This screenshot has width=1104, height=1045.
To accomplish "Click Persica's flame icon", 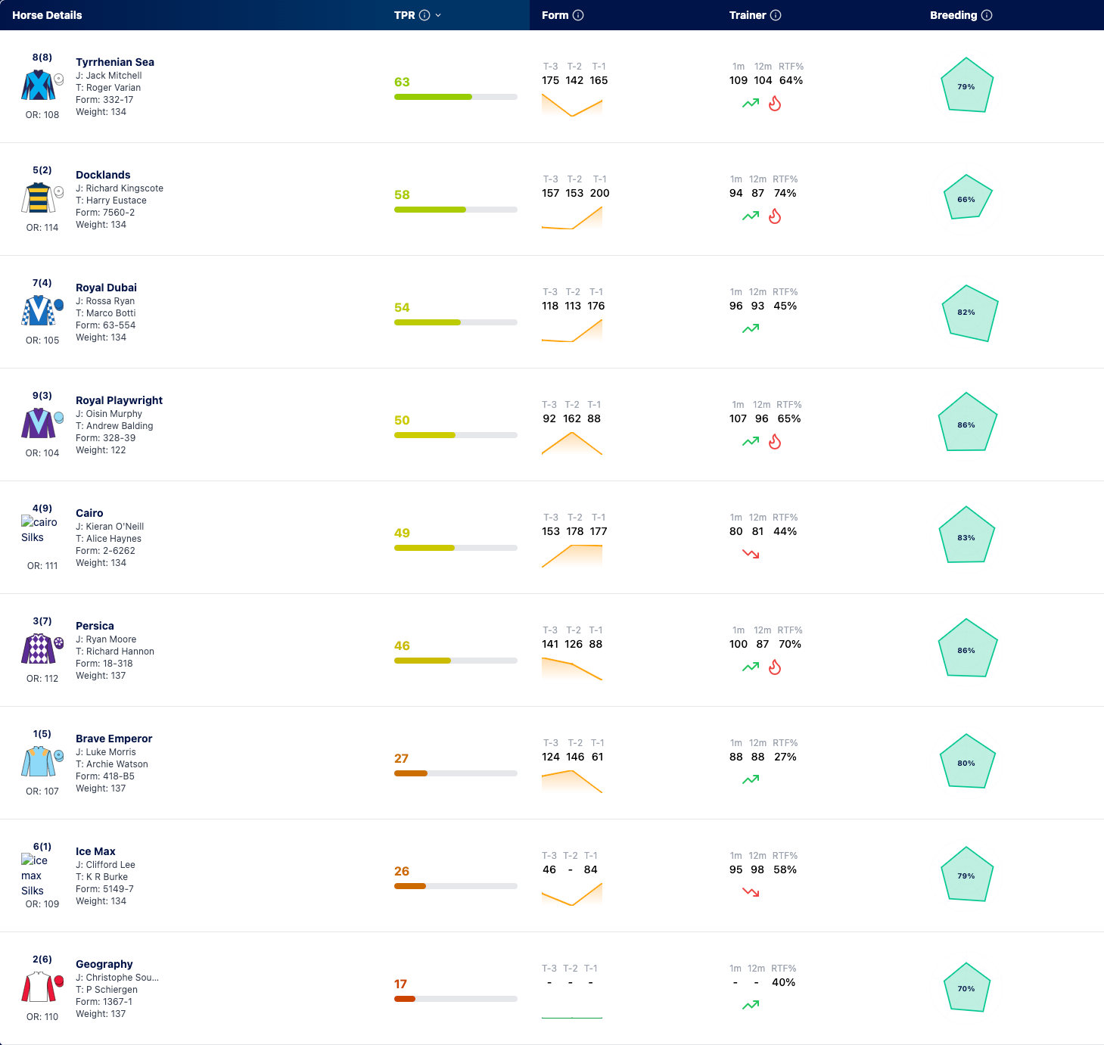I will (775, 667).
